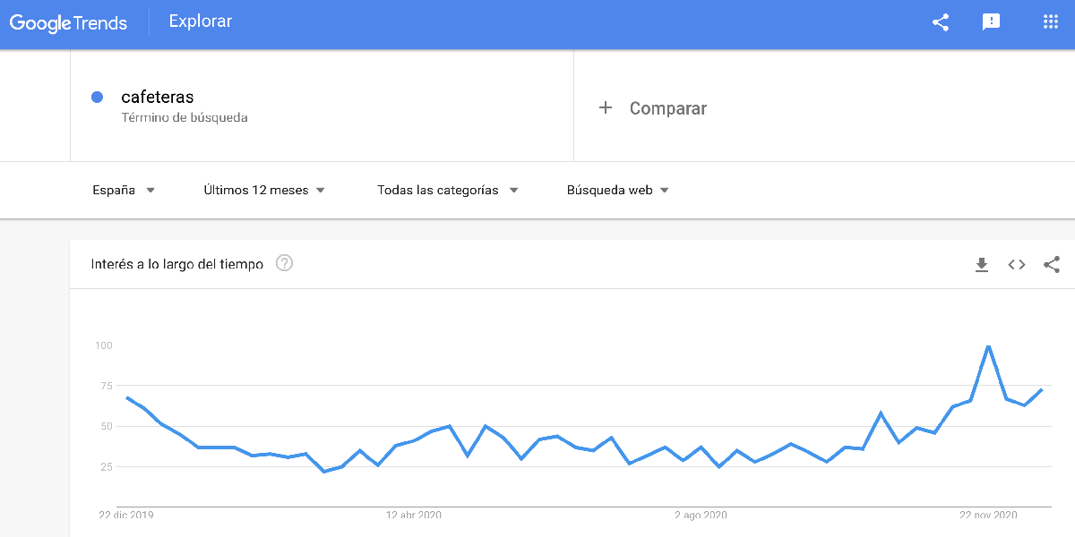Viewport: 1075px width, 537px height.
Task: Click the chart's peak point near 22 nov 2020
Action: point(987,346)
